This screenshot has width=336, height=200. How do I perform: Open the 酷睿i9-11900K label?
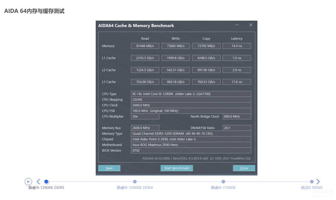pyautogui.click(x=223, y=188)
